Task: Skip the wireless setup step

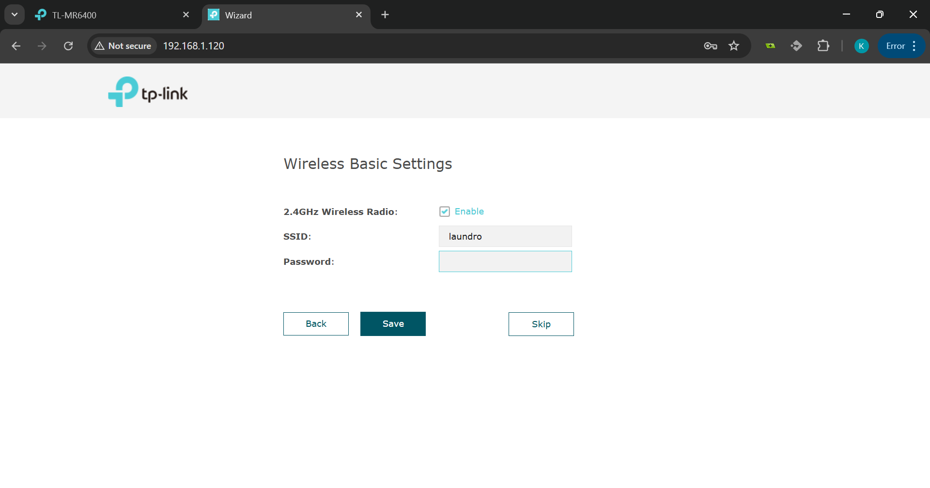Action: click(541, 324)
